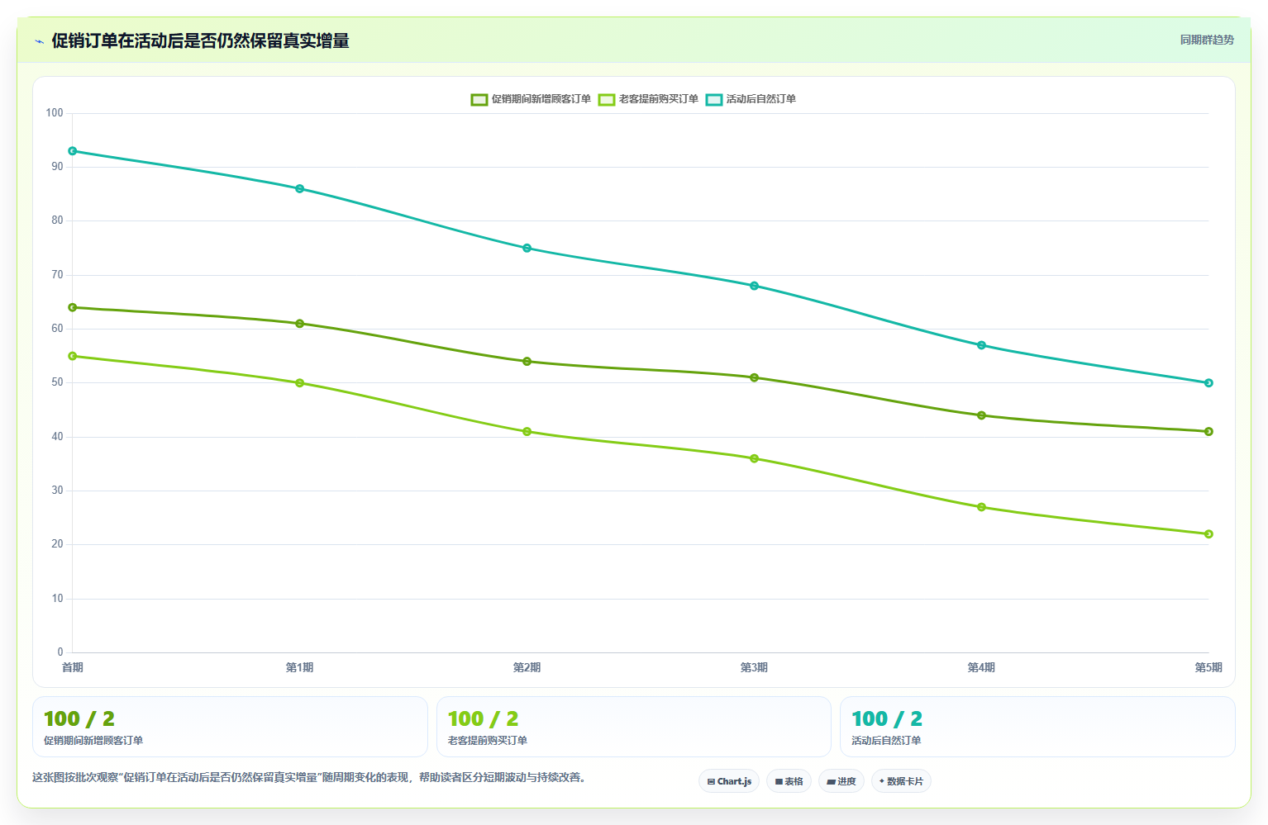1268x825 pixels.
Task: Select the teal data point at 第3期
Action: (x=755, y=286)
